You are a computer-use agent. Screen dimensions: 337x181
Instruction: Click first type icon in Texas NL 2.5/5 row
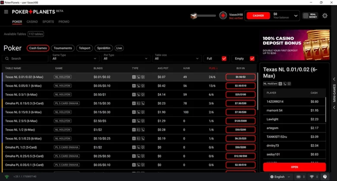134,121
